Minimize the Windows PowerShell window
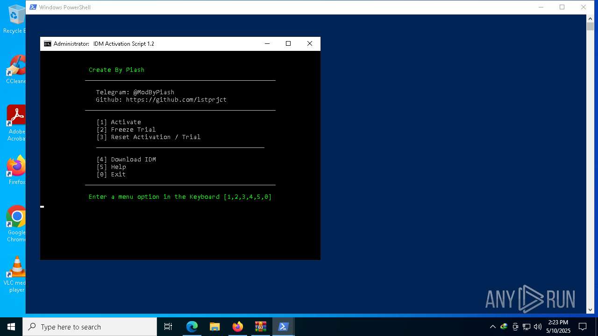Viewport: 598px width, 336px height. click(541, 7)
